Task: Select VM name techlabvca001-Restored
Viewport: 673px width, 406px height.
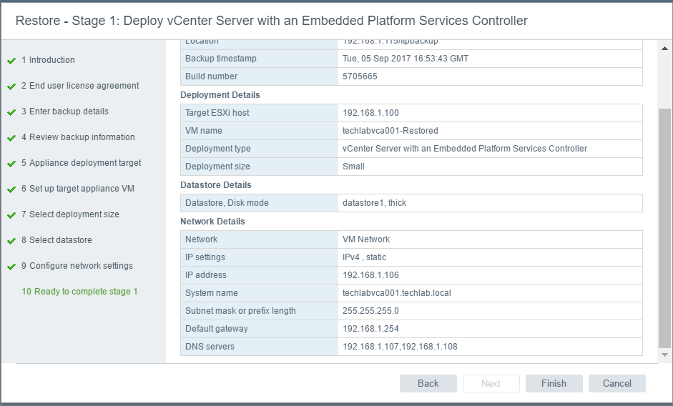Action: tap(390, 131)
